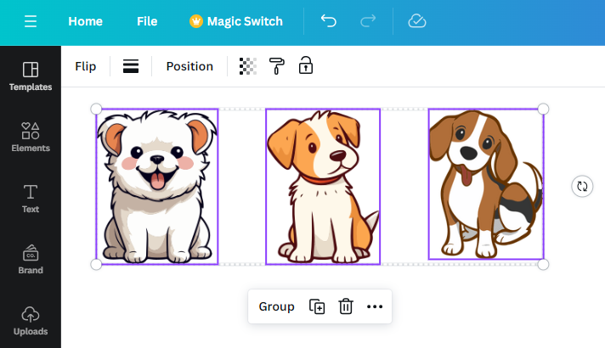The image size is (605, 348).
Task: Select the fluffy white puppy image
Action: point(157,187)
